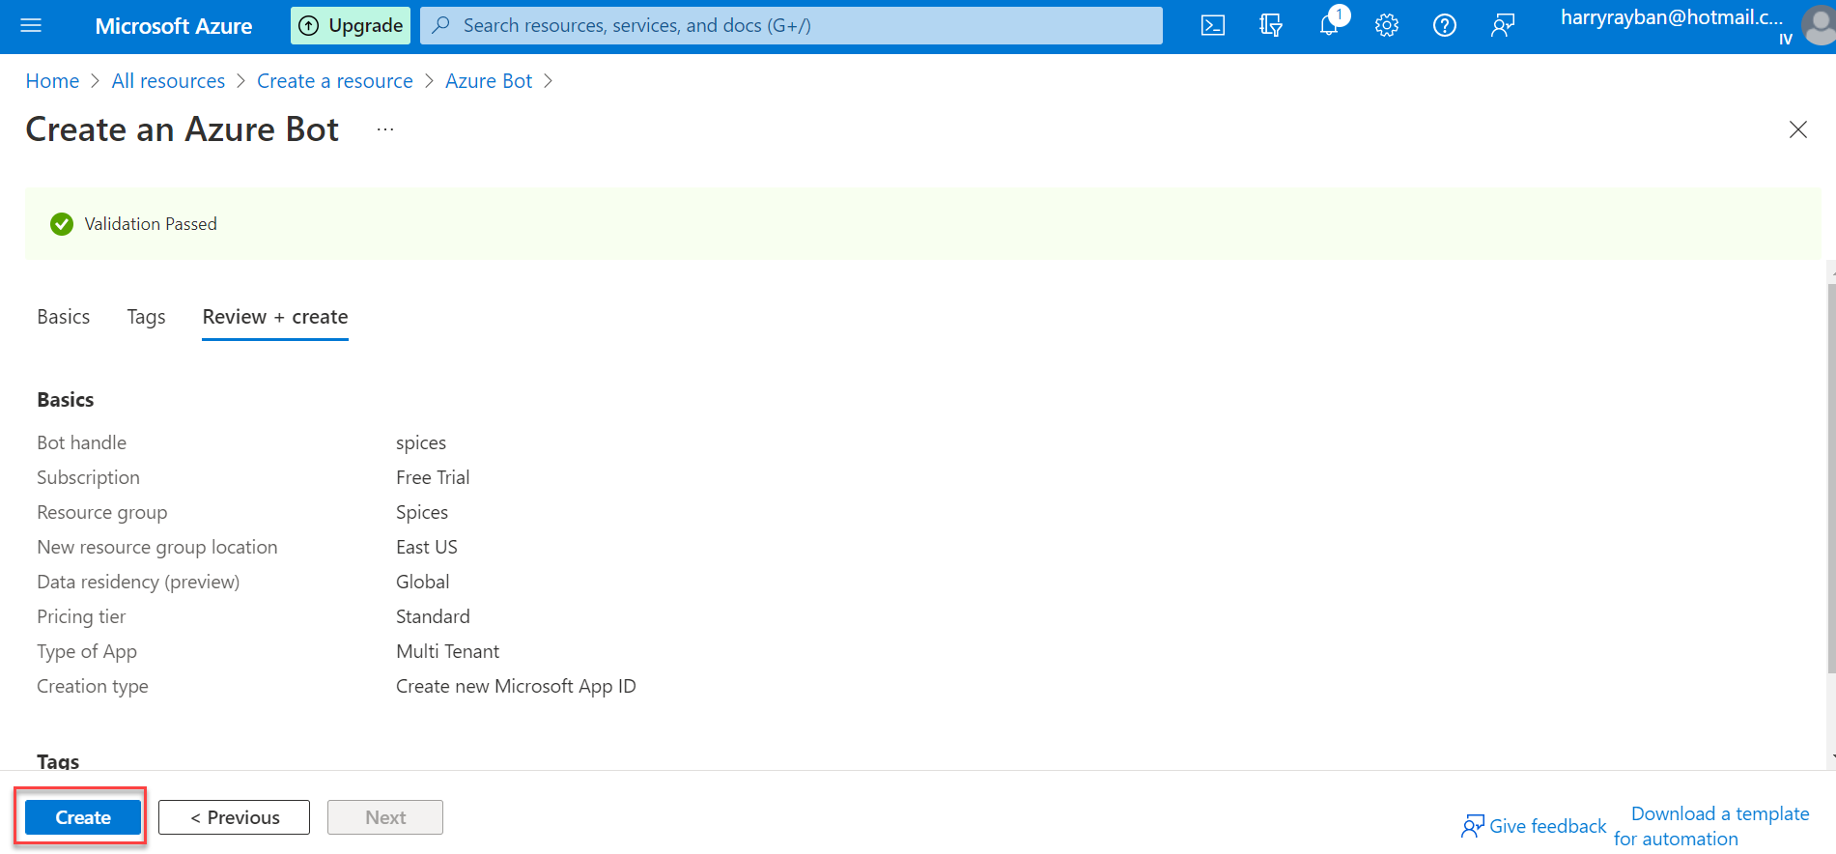1836x854 pixels.
Task: Click the 'Creation type' field label
Action: click(x=93, y=686)
